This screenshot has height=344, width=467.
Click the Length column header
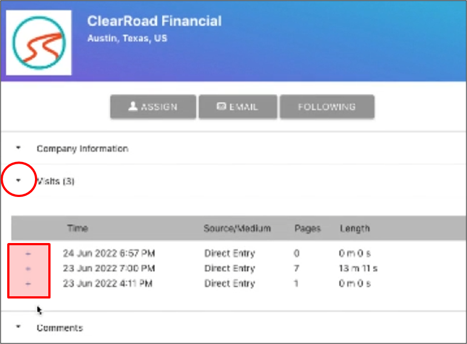click(354, 228)
